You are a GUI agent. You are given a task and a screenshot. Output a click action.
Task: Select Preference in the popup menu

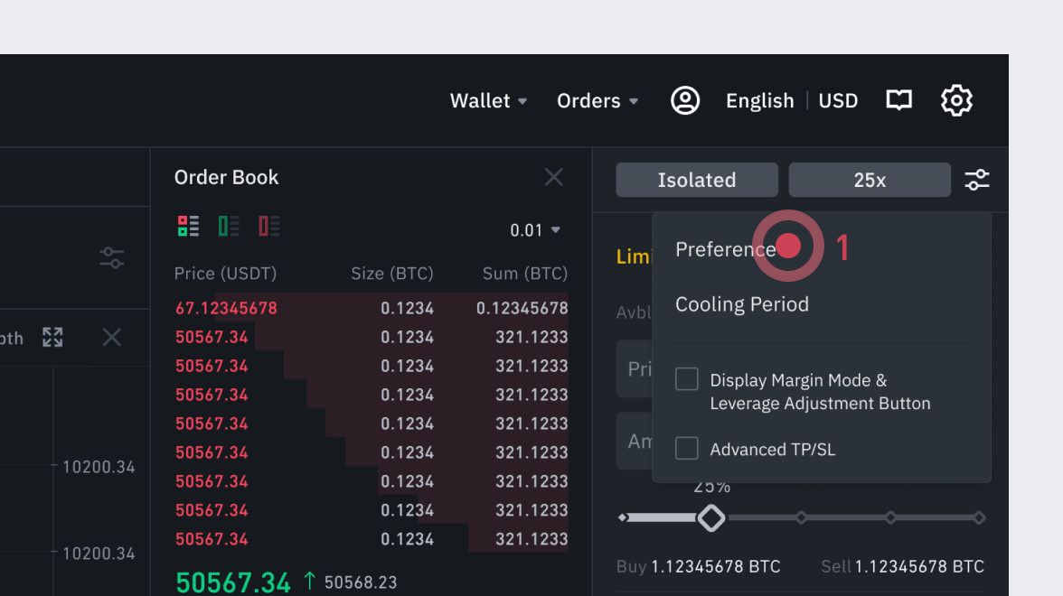coord(725,249)
